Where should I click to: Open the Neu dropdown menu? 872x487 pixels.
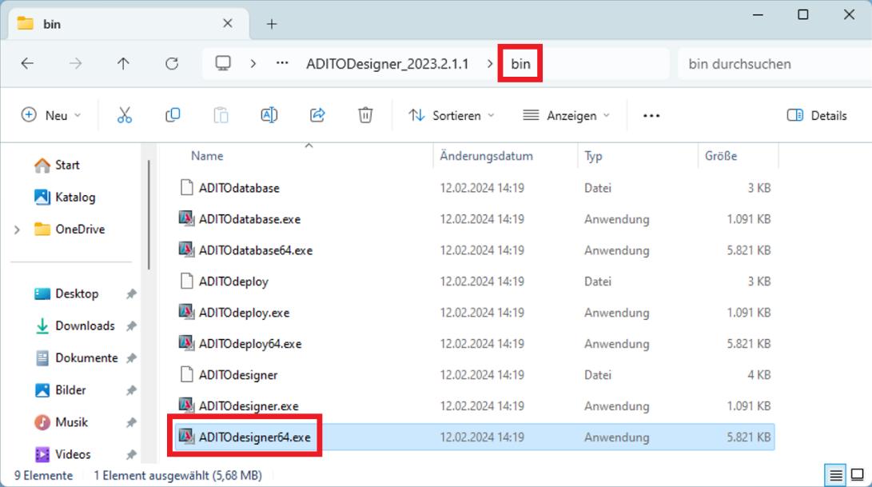click(51, 115)
